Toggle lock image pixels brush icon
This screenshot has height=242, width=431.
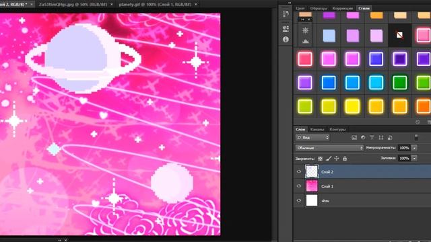(329, 159)
